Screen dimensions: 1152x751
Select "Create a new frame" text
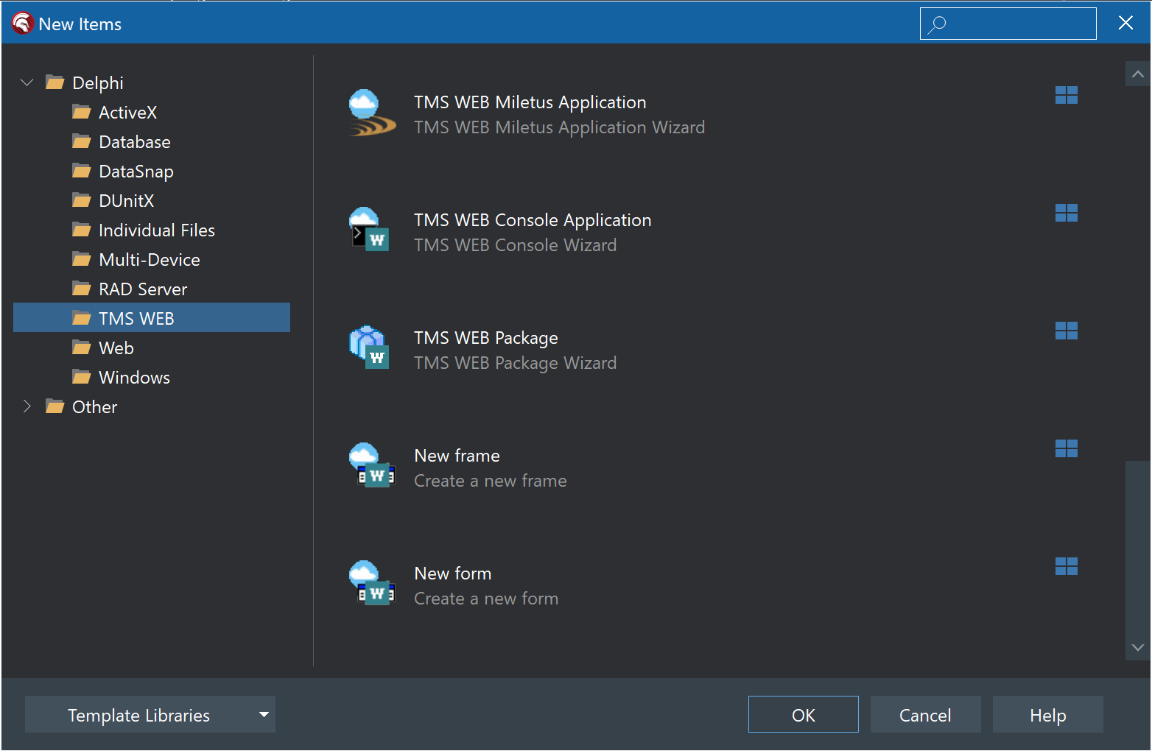click(491, 481)
